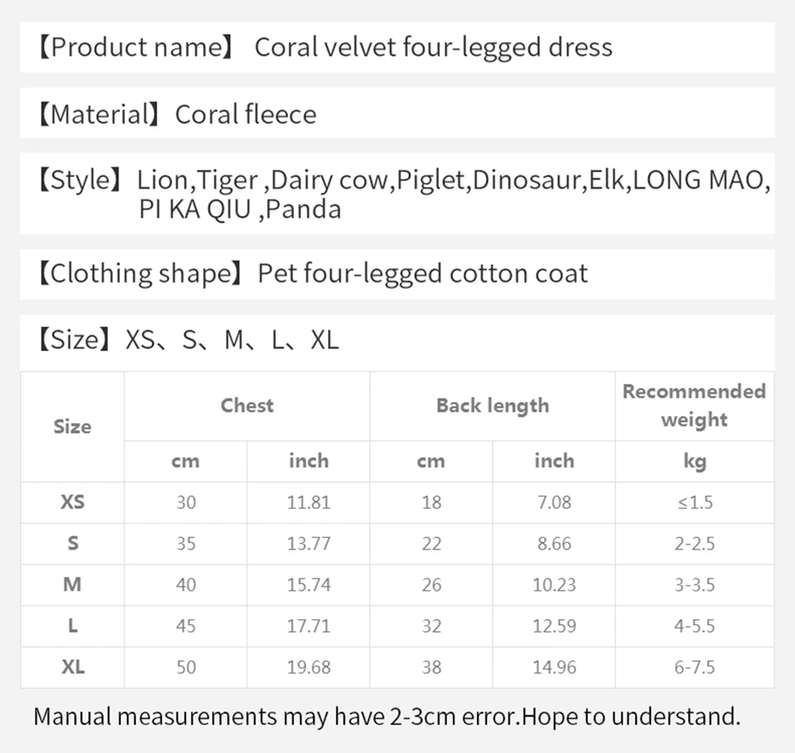Click the 50 cm chest cell
The width and height of the screenshot is (795, 753).
[x=185, y=667]
